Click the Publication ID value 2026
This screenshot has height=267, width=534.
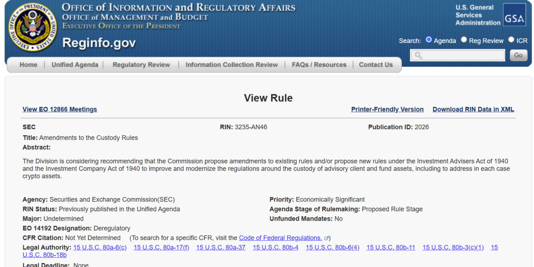[422, 127]
